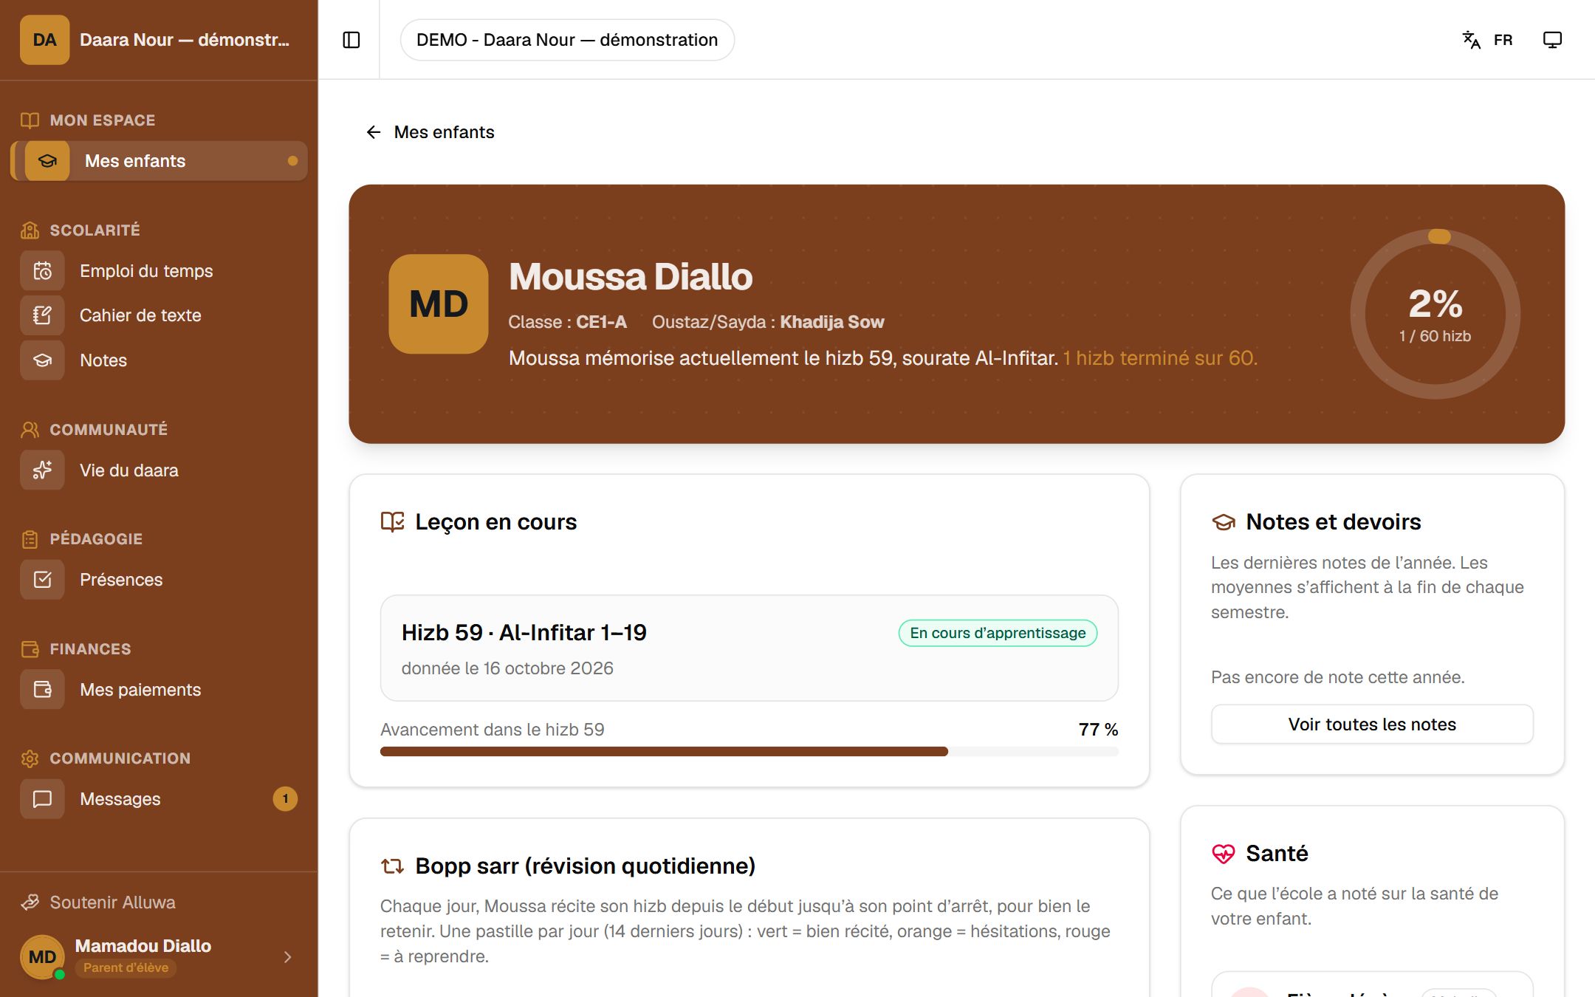Click the hizb 59 progress bar

pyautogui.click(x=749, y=752)
